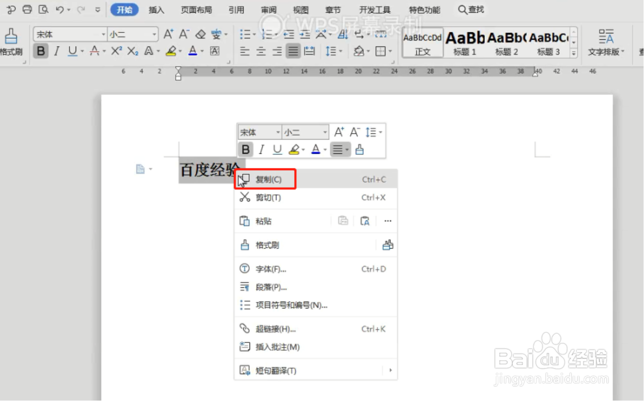Apply the 正文 style
The height and width of the screenshot is (401, 644).
pyautogui.click(x=423, y=43)
